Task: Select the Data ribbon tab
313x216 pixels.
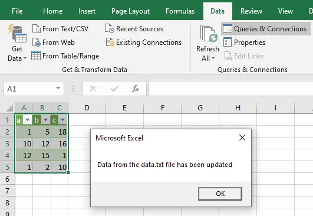Action: pos(218,11)
